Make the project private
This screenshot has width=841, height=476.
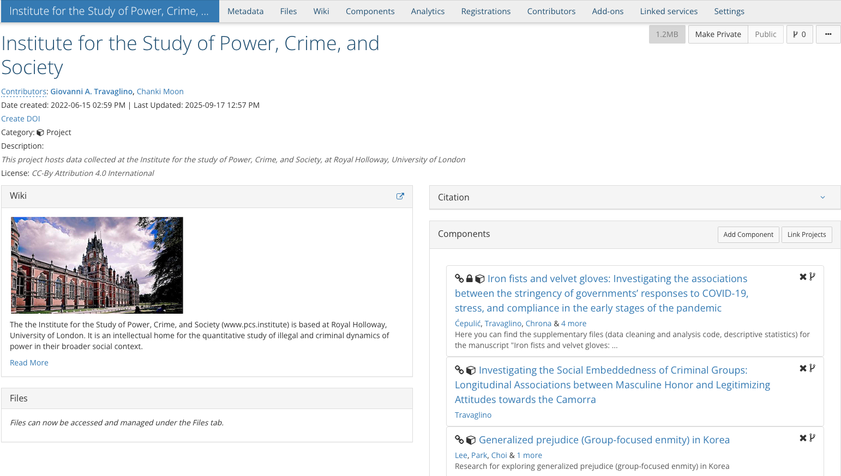(718, 34)
